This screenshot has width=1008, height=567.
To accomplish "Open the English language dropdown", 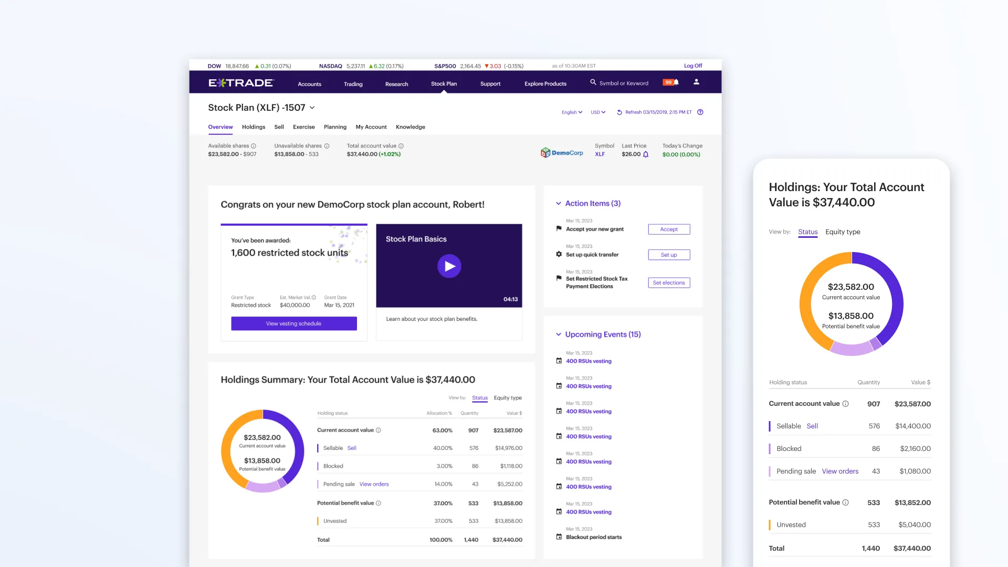I will 571,112.
